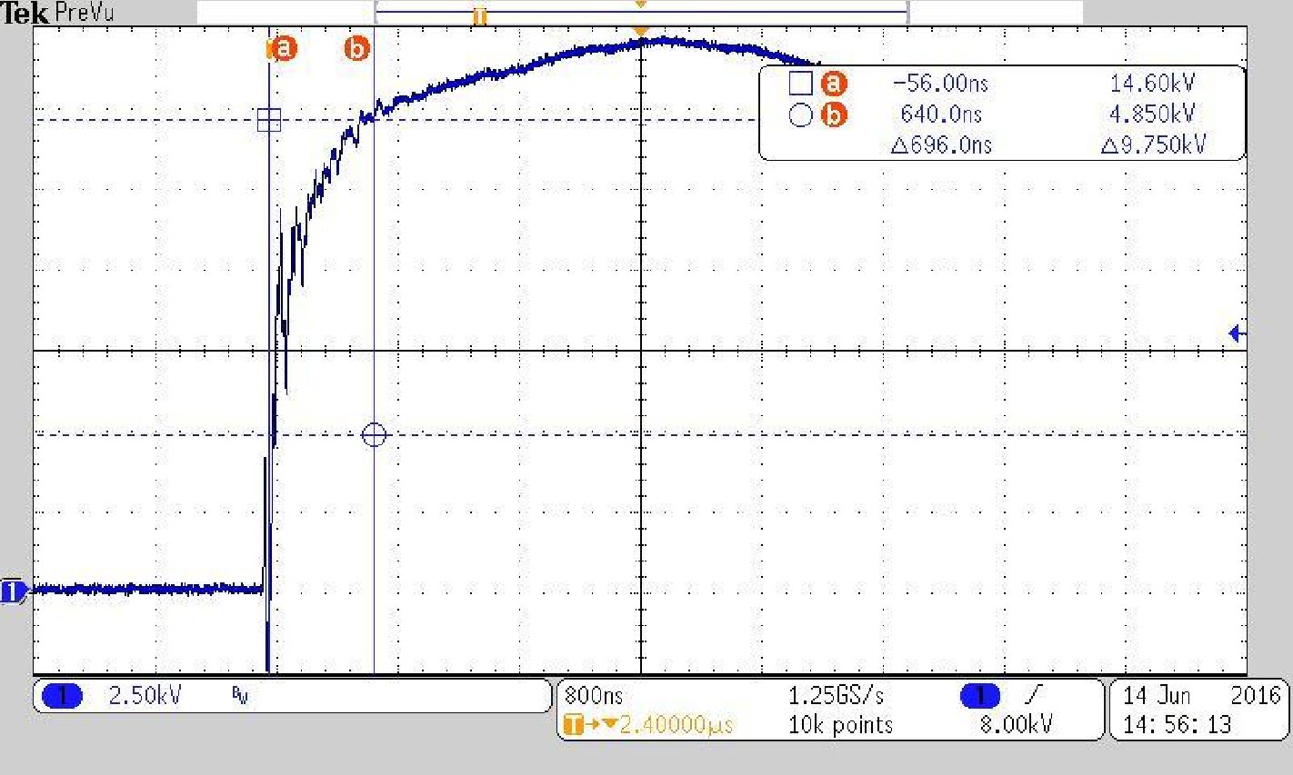Click the bandwidth limit Bw icon
This screenshot has height=775, width=1293.
[240, 697]
